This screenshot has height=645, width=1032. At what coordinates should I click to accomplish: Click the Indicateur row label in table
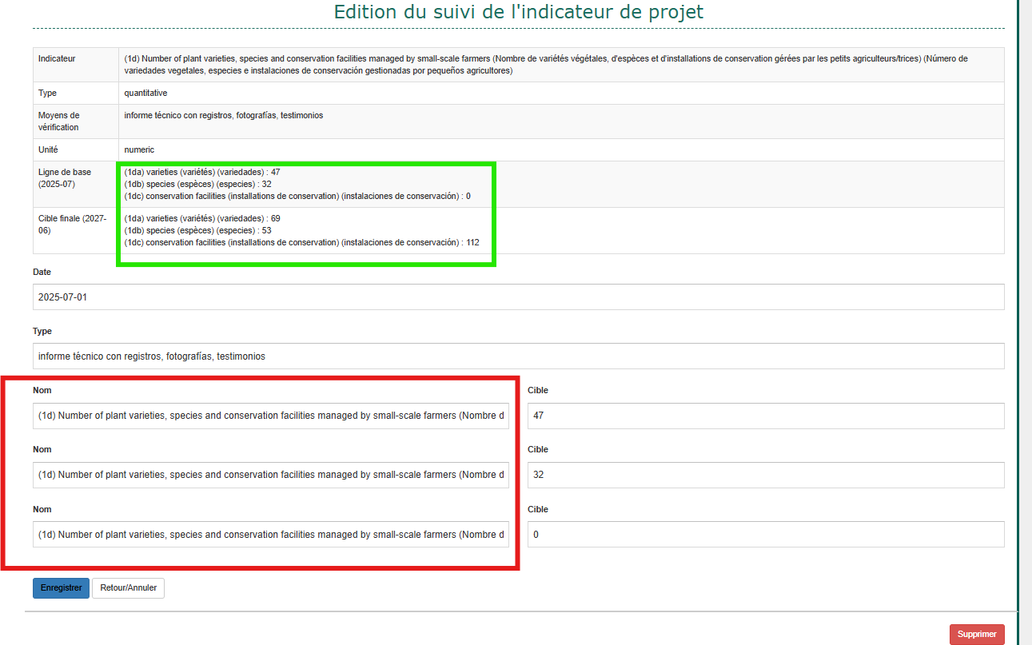[x=58, y=59]
